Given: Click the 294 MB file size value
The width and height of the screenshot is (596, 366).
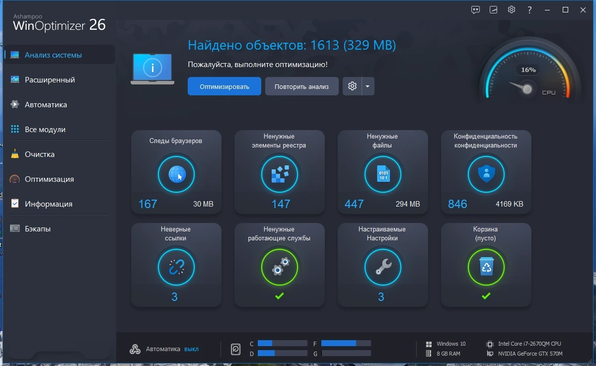Looking at the screenshot, I should [x=408, y=204].
